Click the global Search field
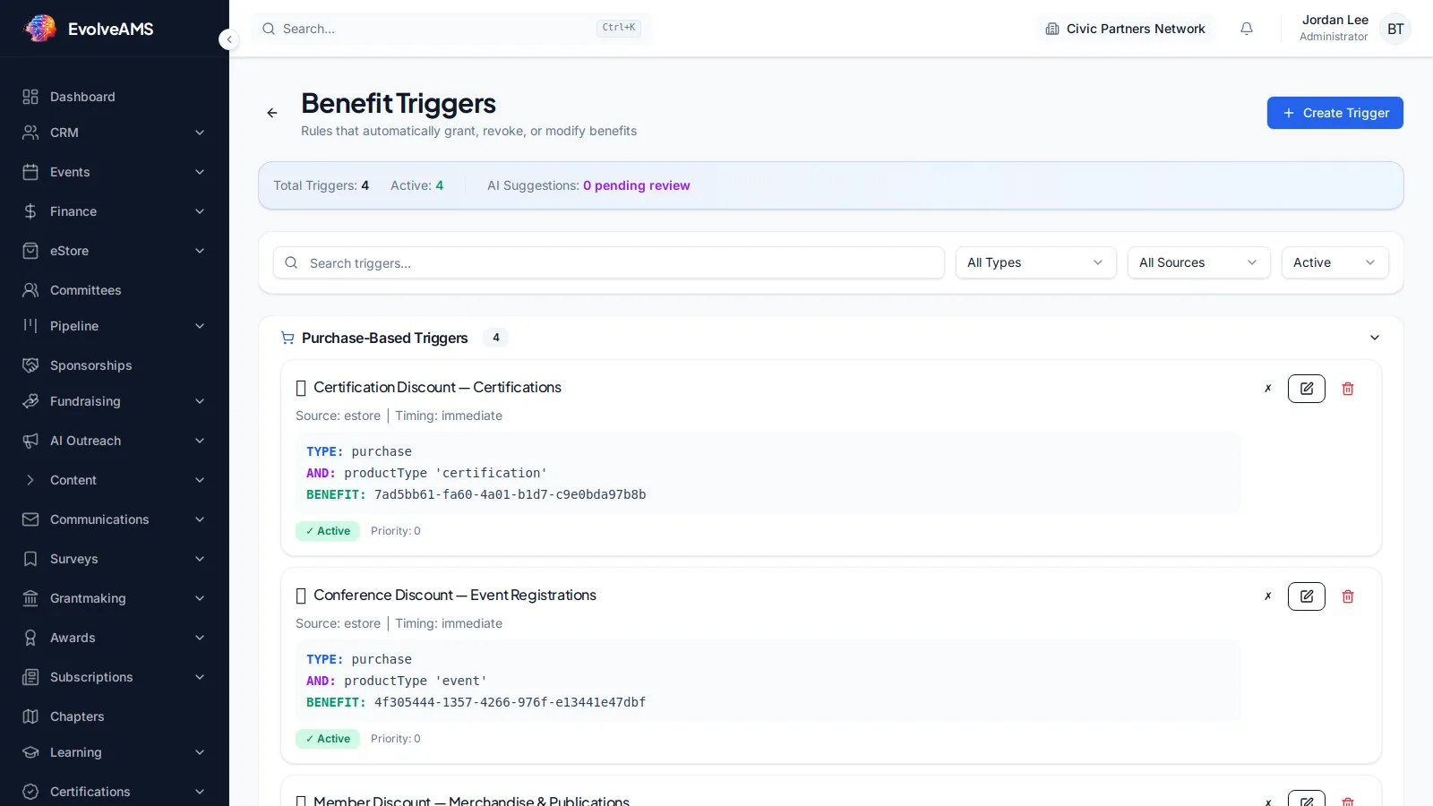 pos(451,29)
